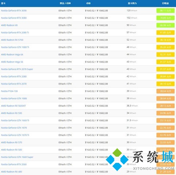Click the yellow 41.85 元/天 earnings badge
This screenshot has height=175, width=176.
pos(165,33)
